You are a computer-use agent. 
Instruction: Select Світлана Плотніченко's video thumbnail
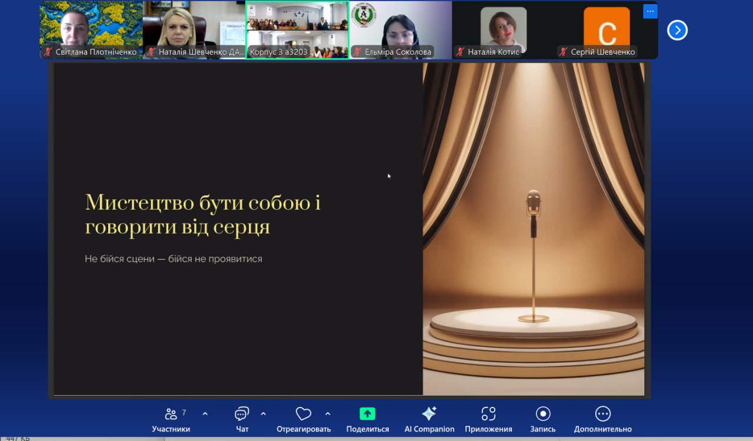coord(91,29)
